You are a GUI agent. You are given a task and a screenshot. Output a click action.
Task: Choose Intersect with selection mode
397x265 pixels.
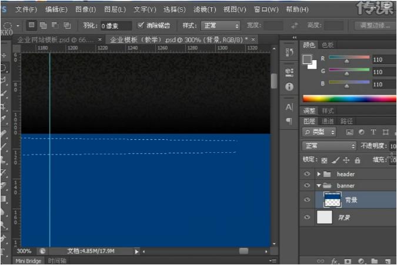[x=67, y=25]
